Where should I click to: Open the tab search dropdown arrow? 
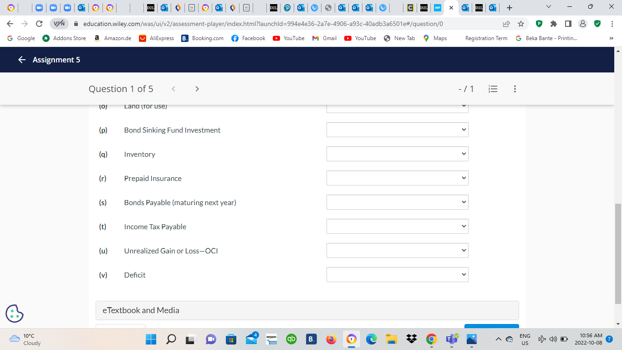coord(549,7)
